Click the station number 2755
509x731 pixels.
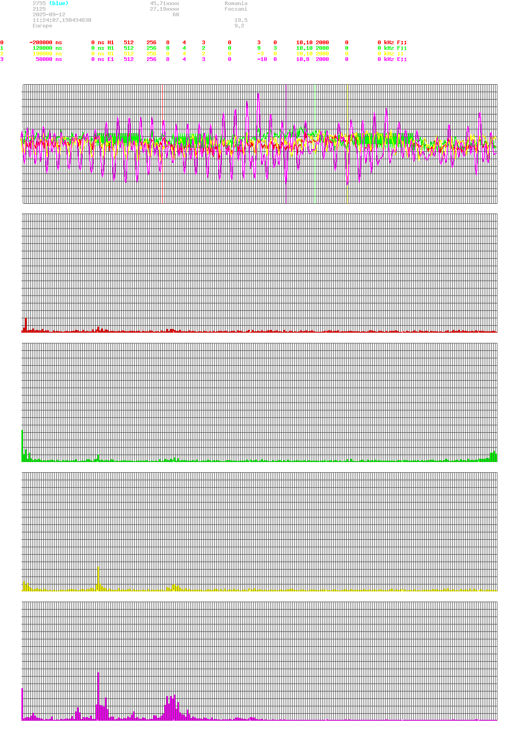(x=39, y=3)
